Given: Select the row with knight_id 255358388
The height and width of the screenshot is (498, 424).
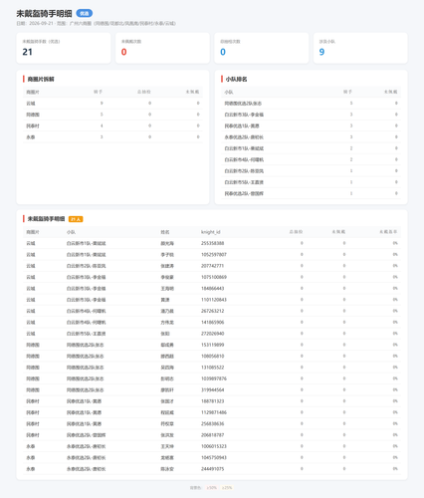Looking at the screenshot, I should pyautogui.click(x=212, y=243).
